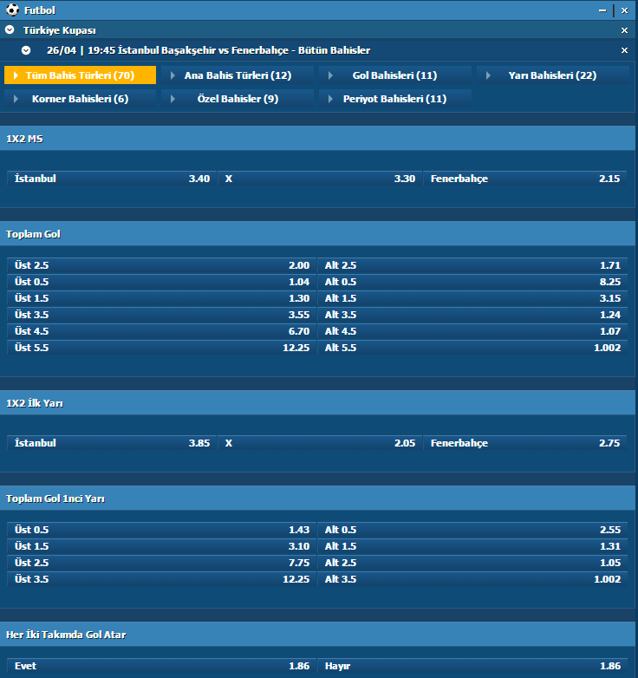Collapse the Her İki Takımda Gol Atar header
Viewport: 638px width, 678px height.
(x=318, y=635)
